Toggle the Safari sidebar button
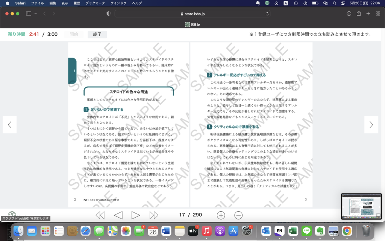The image size is (385, 241). coord(29,14)
